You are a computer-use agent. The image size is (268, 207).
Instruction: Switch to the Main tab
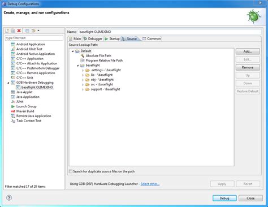(x=75, y=38)
